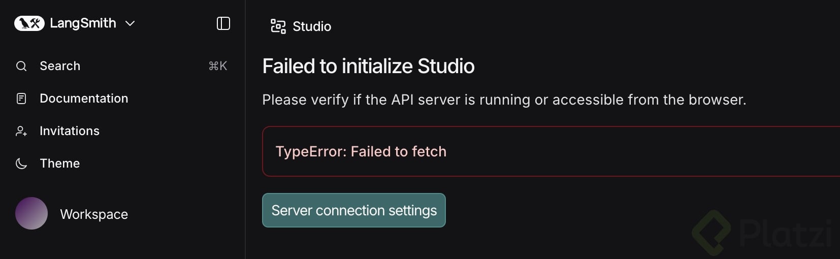Click the LangSmith parrot logo icon

pos(29,23)
